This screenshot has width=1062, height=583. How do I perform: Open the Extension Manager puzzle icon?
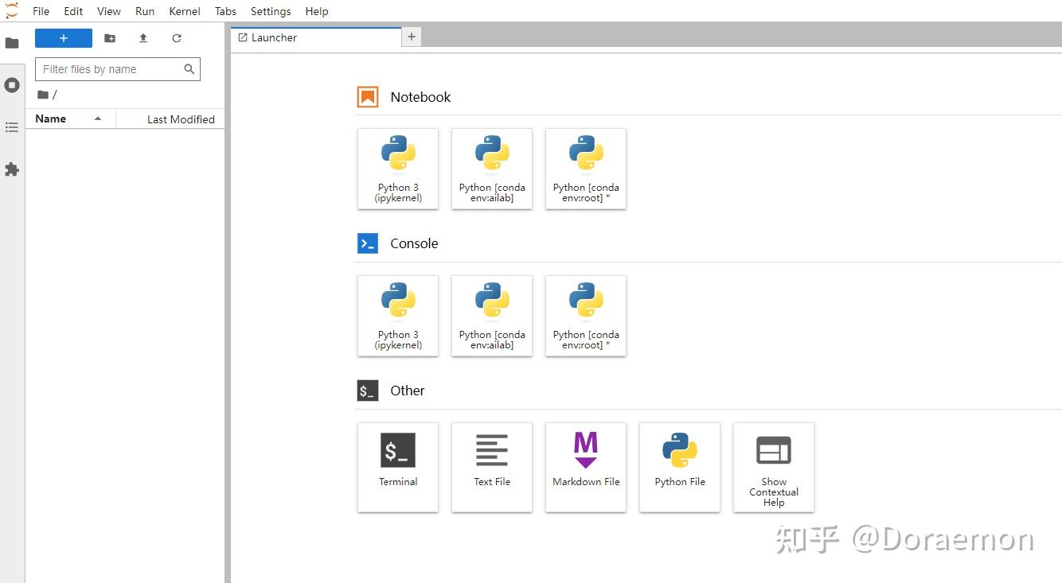pos(12,169)
